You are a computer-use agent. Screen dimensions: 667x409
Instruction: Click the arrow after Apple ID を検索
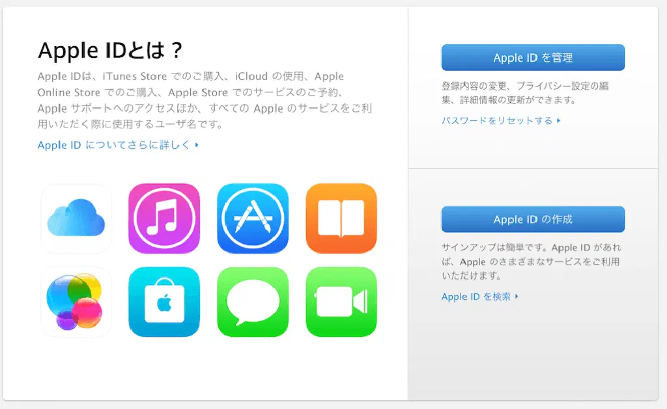(x=517, y=296)
